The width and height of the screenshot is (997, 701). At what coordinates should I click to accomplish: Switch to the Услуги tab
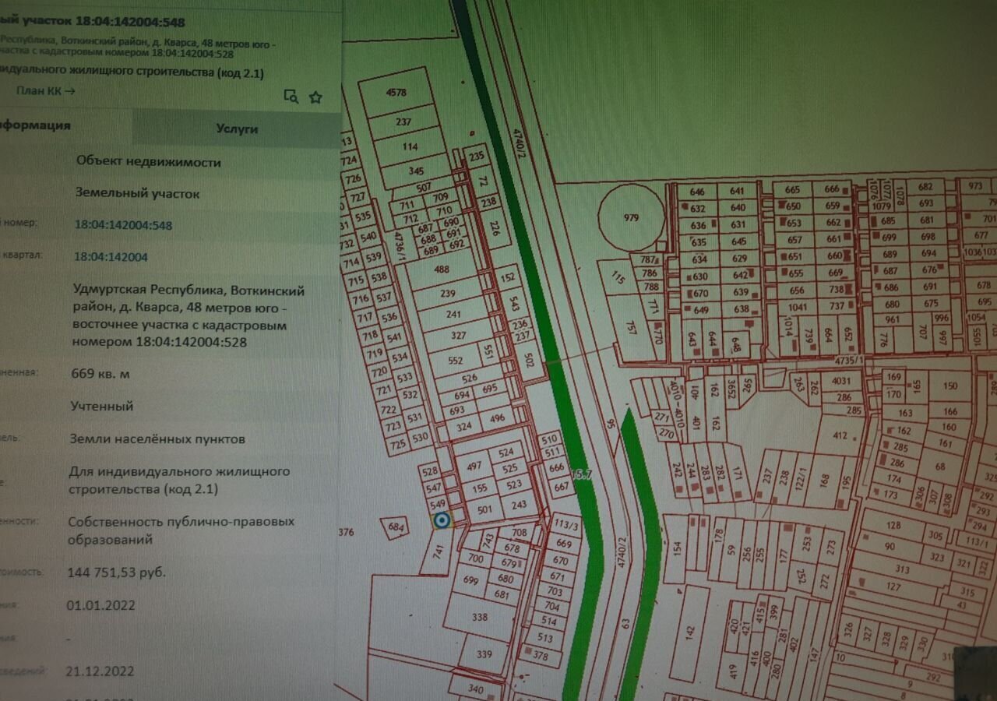pos(237,129)
